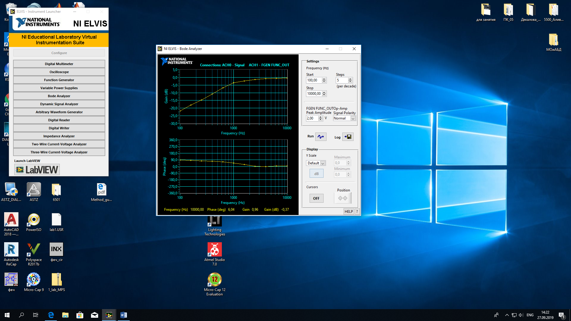Image resolution: width=571 pixels, height=321 pixels.
Task: Click the Stop frequency input field
Action: point(314,94)
